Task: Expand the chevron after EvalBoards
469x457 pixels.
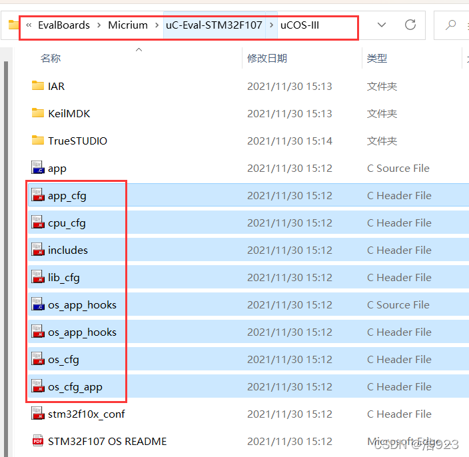Action: [99, 25]
